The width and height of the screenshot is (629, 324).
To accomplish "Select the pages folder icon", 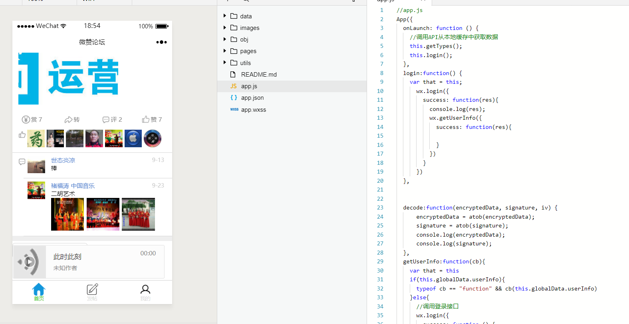I will (x=234, y=51).
